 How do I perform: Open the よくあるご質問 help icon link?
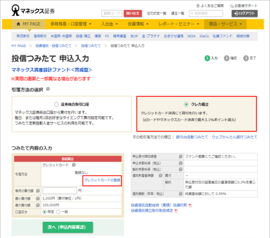[210, 6]
